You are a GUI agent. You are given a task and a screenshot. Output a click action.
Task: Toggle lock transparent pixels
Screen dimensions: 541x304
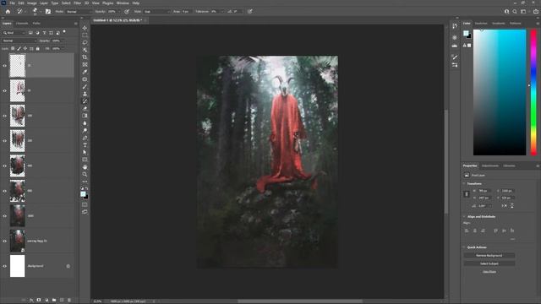point(13,49)
